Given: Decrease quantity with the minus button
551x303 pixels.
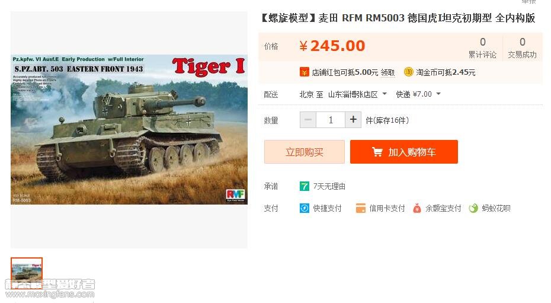Looking at the screenshot, I should [x=308, y=120].
